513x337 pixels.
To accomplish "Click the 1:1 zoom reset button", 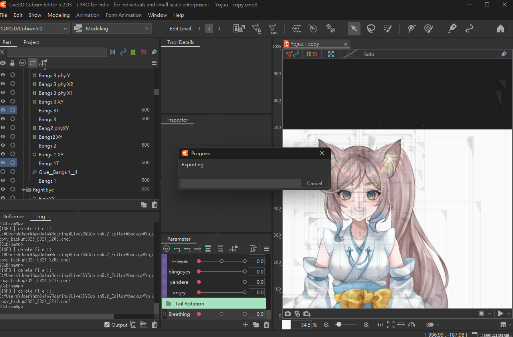I will 380,325.
